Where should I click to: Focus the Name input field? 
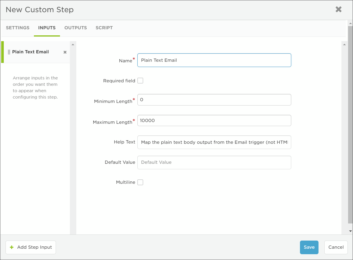214,60
